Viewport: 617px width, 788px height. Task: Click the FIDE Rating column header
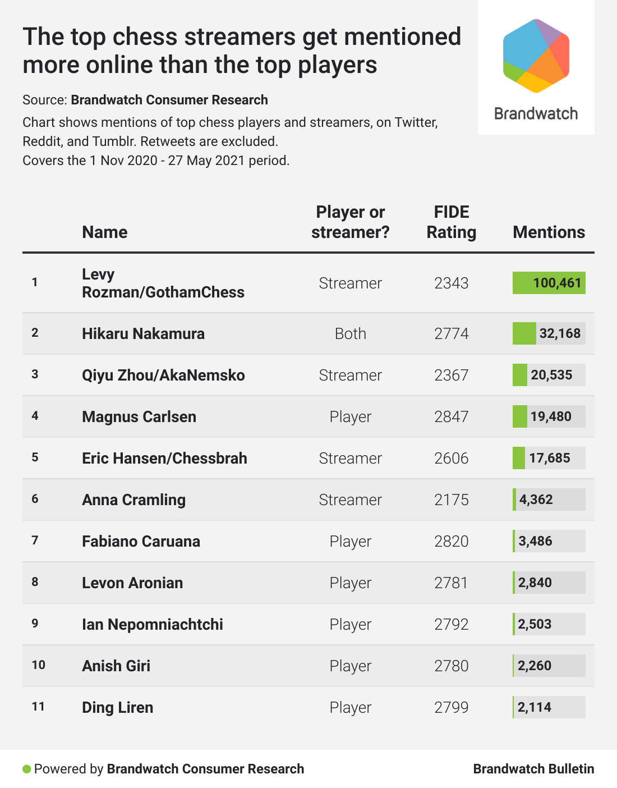click(451, 222)
